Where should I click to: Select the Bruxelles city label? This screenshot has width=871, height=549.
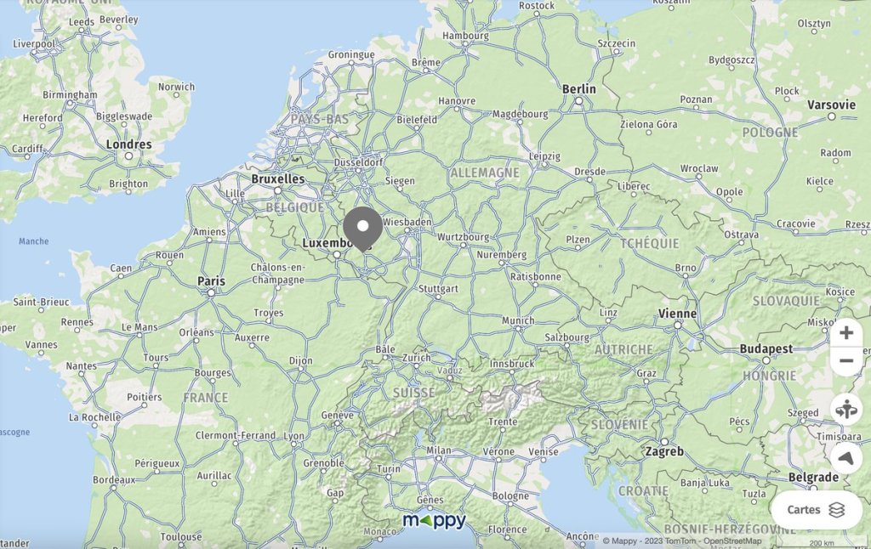click(x=278, y=178)
